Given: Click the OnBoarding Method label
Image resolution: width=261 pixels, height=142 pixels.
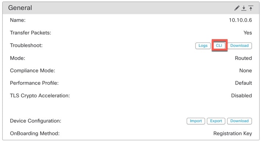Looking at the screenshot, I should coord(35,134).
